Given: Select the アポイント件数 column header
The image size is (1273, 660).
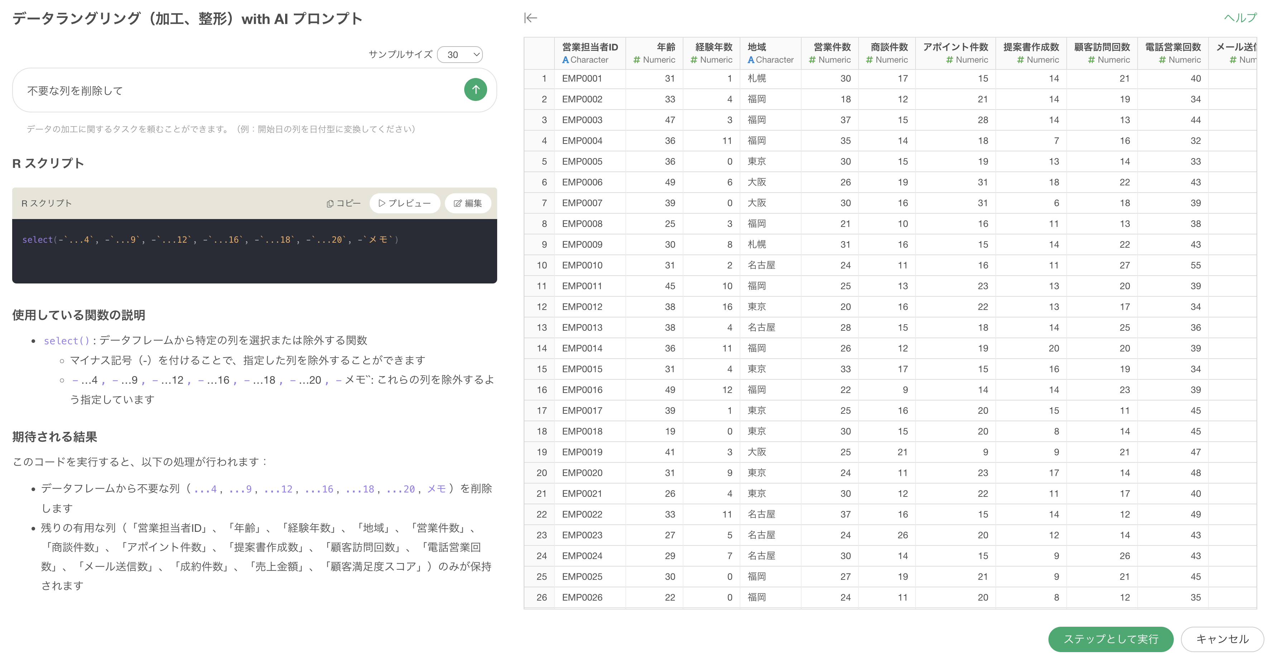Looking at the screenshot, I should (x=955, y=47).
